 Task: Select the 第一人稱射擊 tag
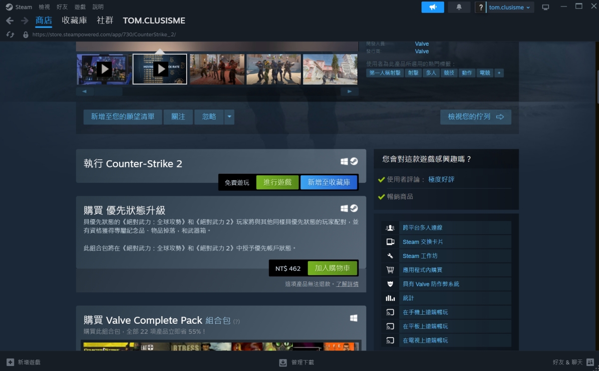tap(385, 73)
